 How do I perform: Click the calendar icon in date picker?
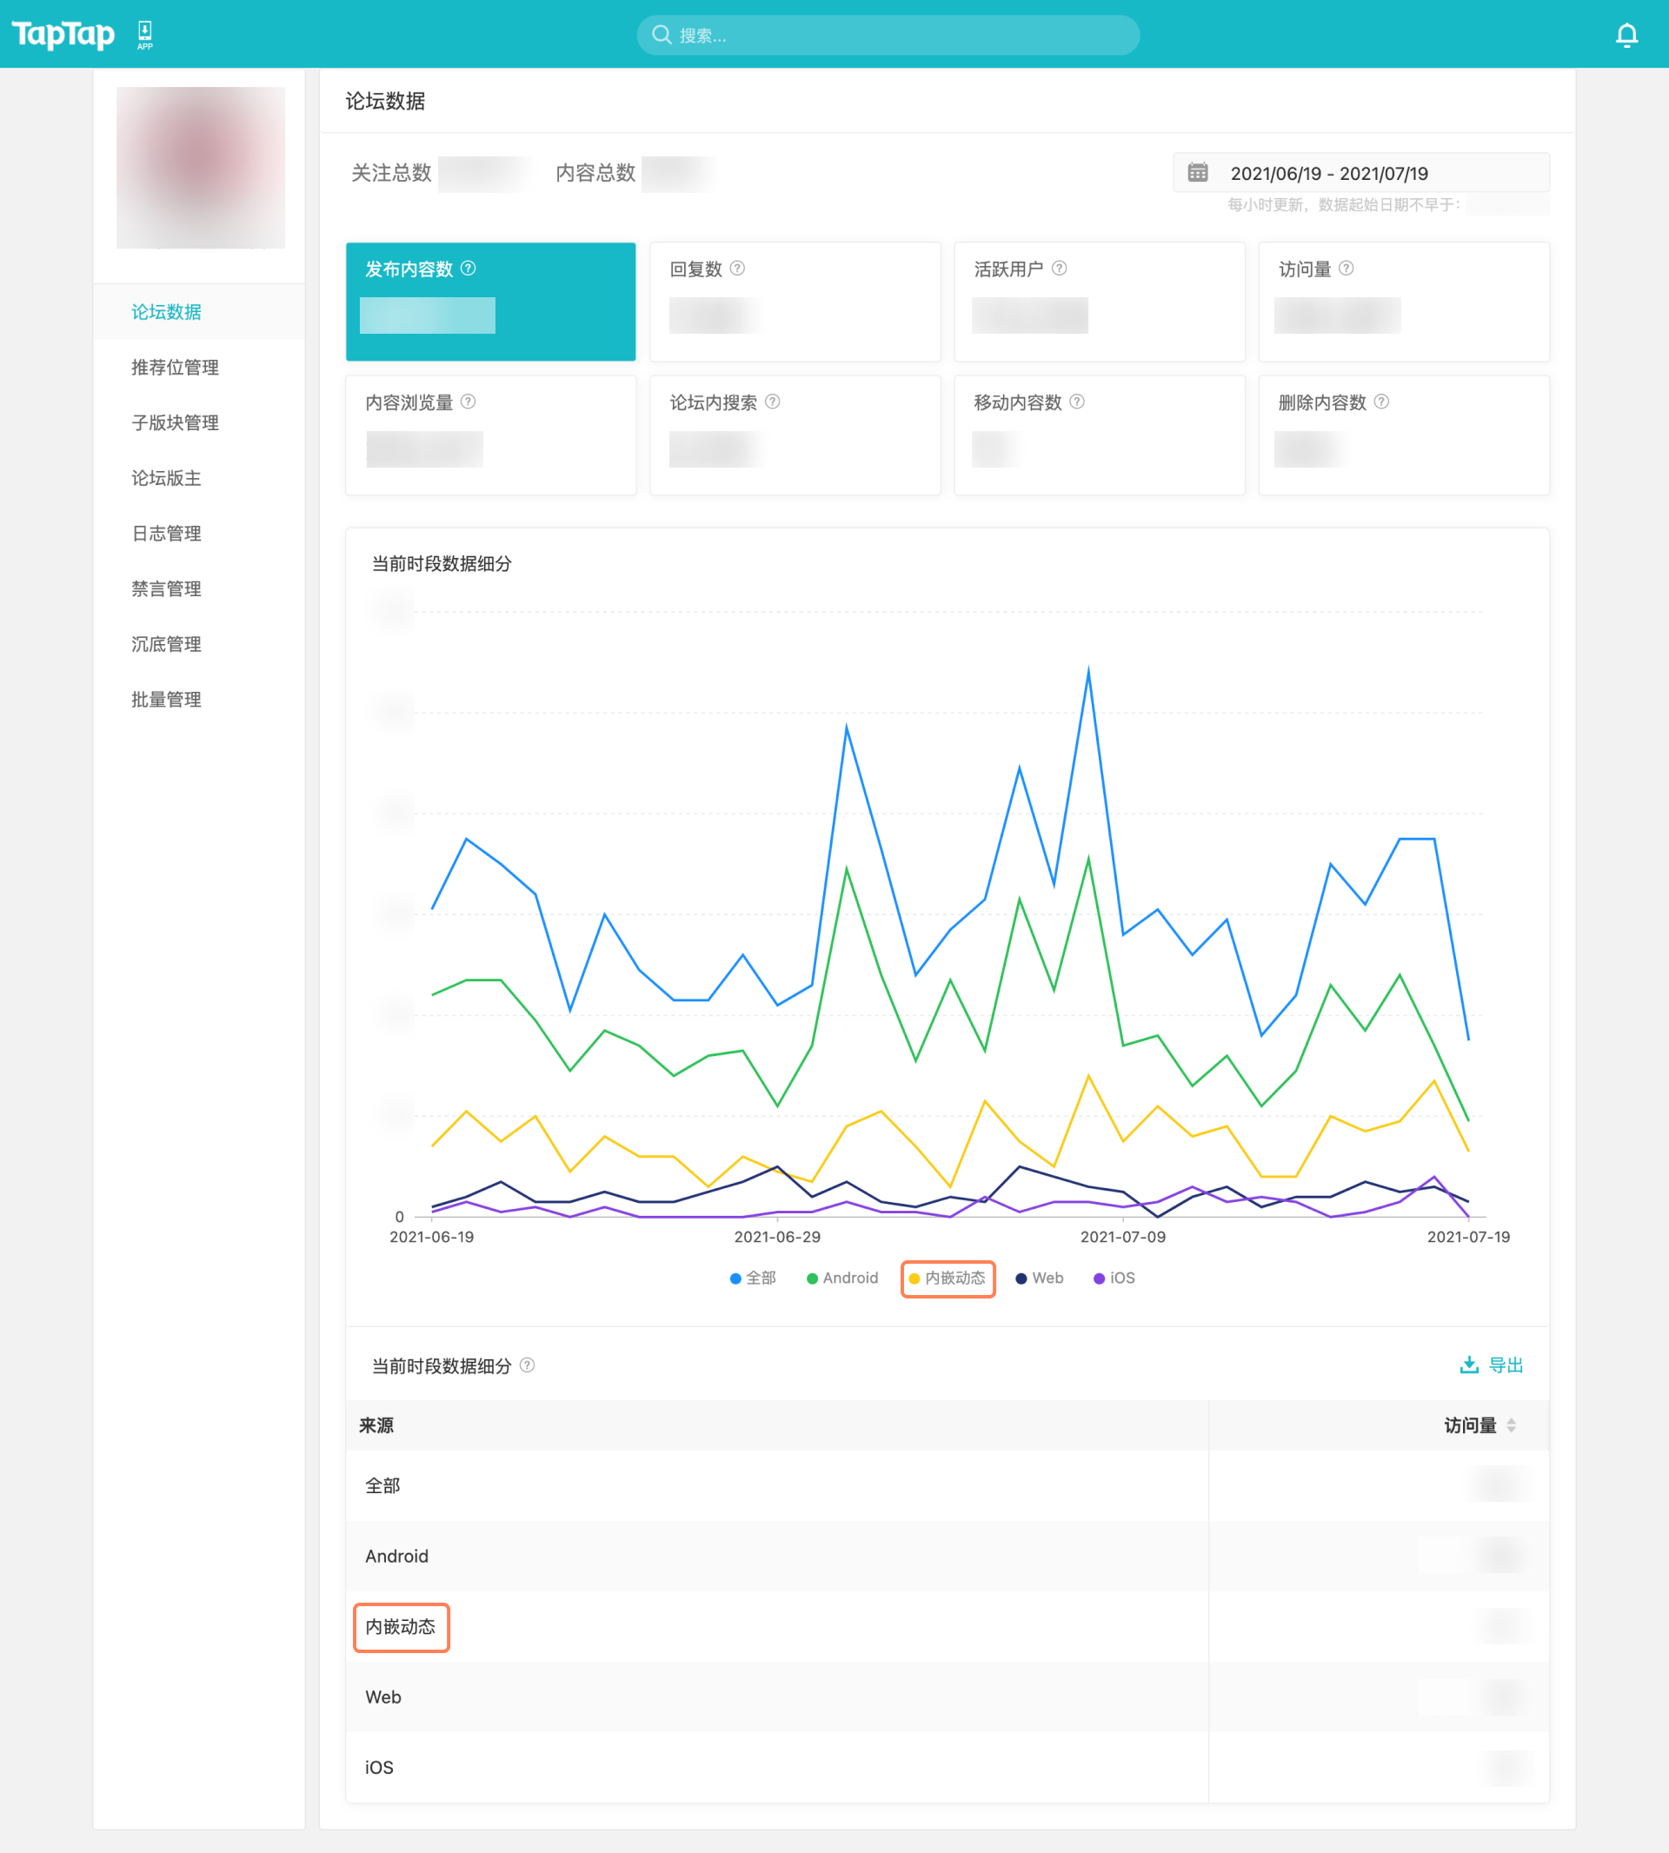1197,172
